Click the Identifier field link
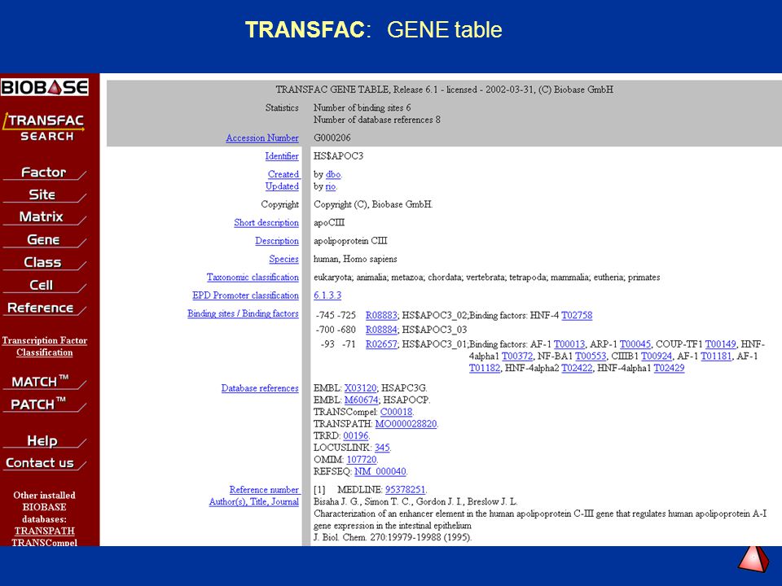This screenshot has height=586, width=782. tap(282, 156)
